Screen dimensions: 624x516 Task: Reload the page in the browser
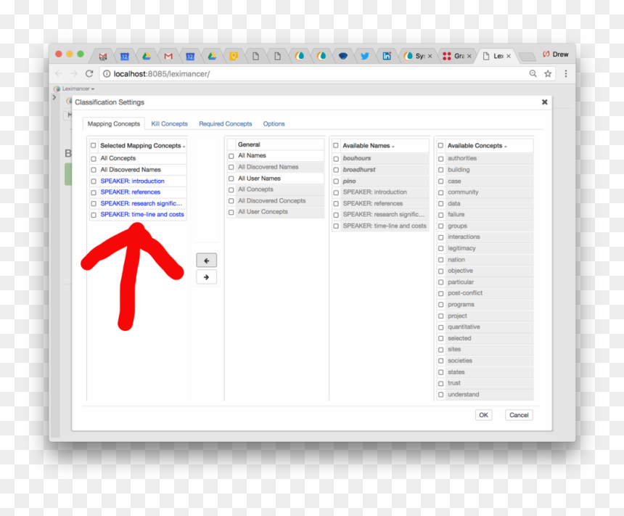click(89, 73)
